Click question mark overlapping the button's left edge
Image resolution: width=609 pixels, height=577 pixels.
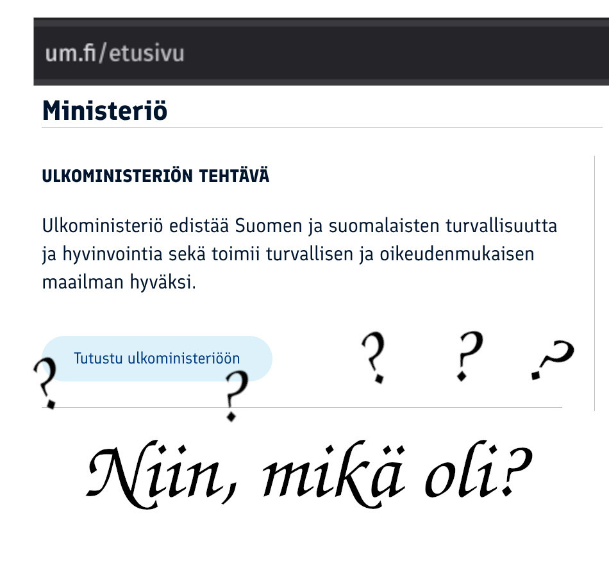click(x=46, y=383)
